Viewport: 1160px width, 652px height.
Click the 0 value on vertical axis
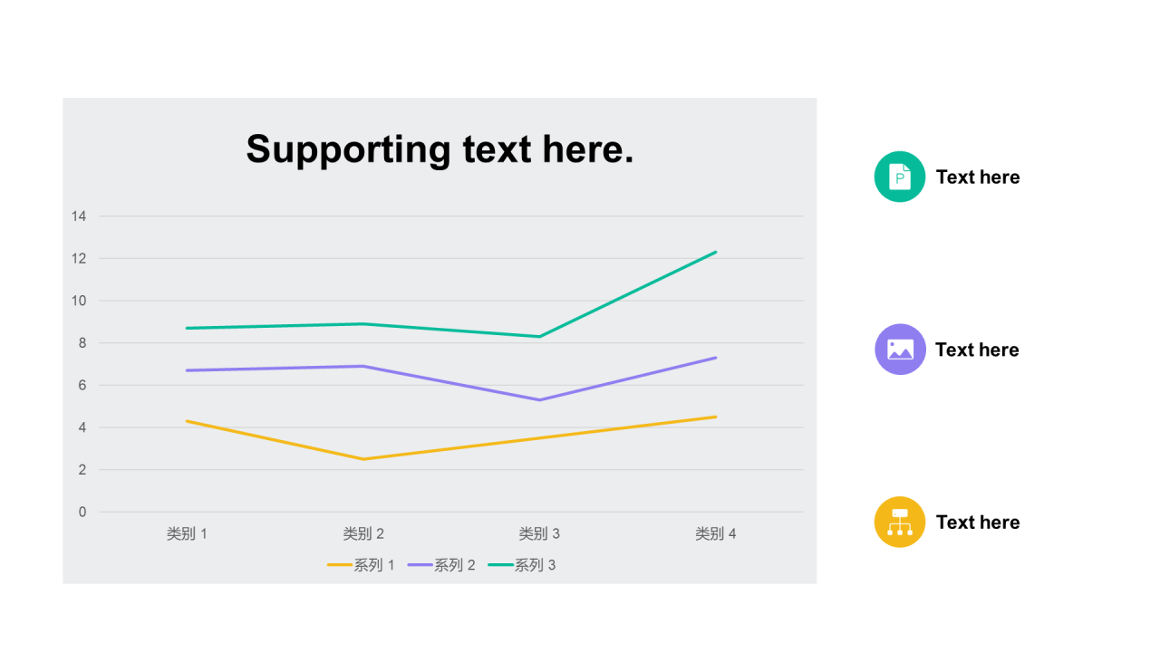click(x=82, y=512)
